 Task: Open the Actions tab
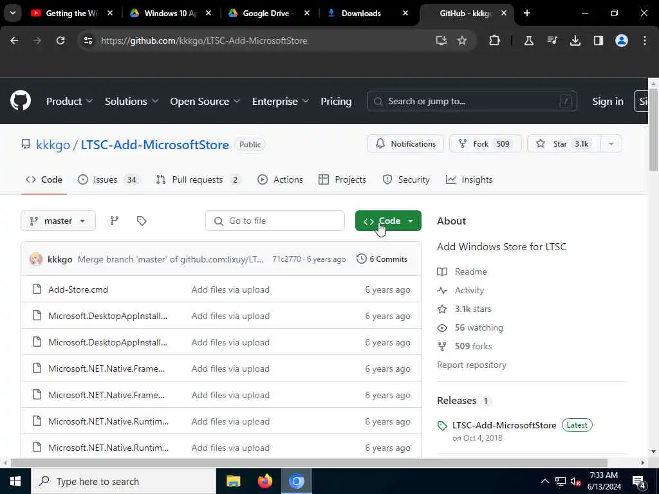click(280, 180)
